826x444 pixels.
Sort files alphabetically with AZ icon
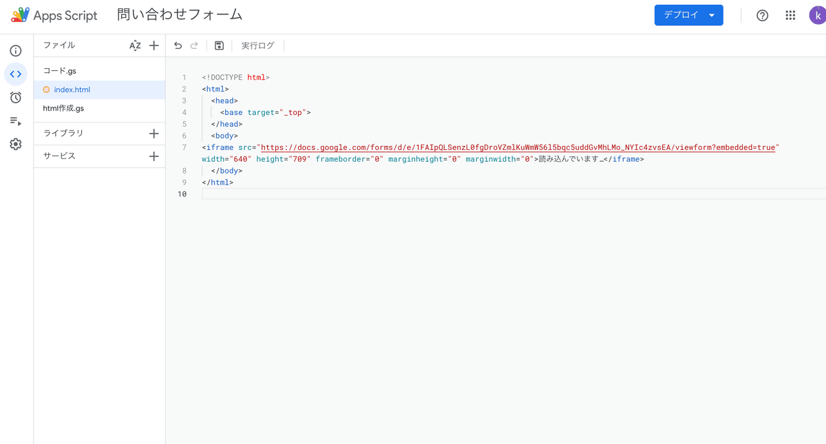pos(135,45)
